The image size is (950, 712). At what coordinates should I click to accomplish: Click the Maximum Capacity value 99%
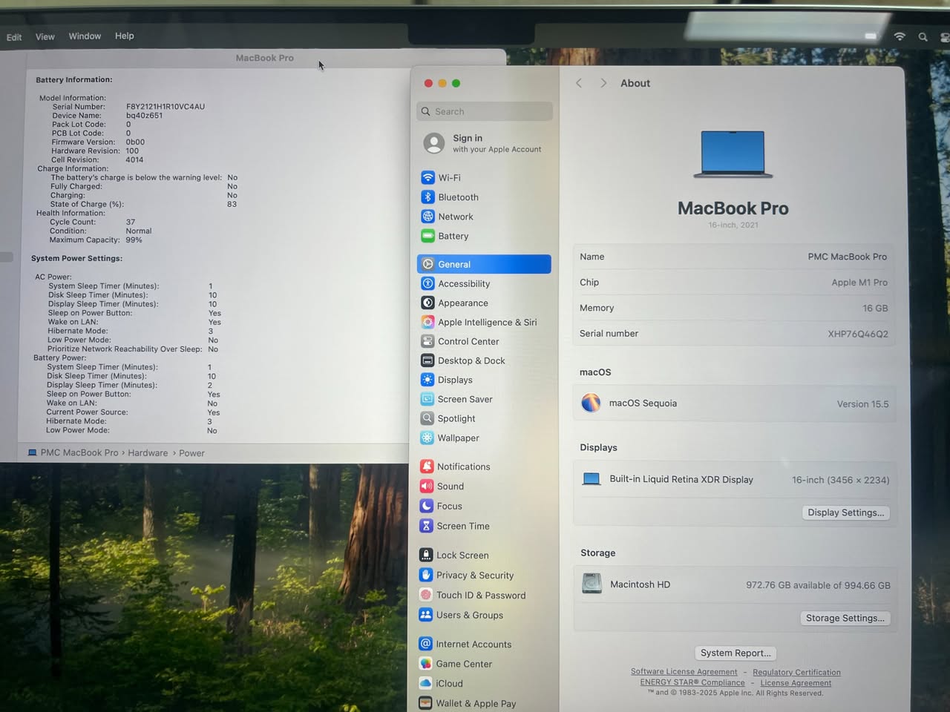pyautogui.click(x=134, y=240)
